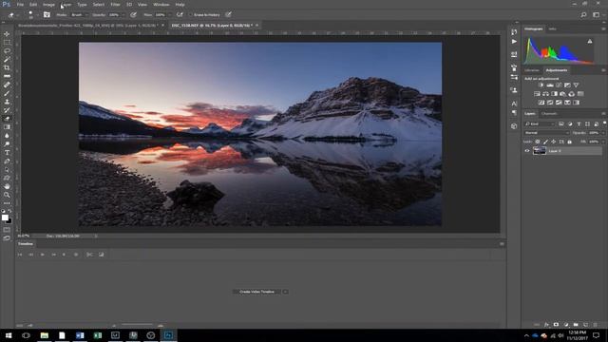Click the foreground color swatch

[5, 218]
